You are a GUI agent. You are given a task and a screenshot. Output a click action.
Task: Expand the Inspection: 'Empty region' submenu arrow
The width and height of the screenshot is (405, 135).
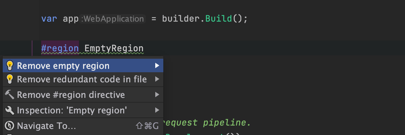[157, 110]
